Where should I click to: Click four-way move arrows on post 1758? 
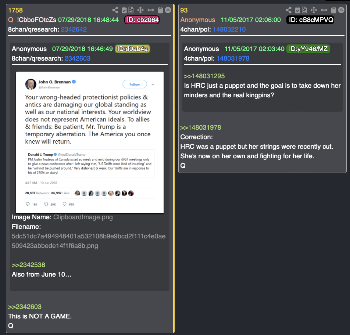[140, 10]
